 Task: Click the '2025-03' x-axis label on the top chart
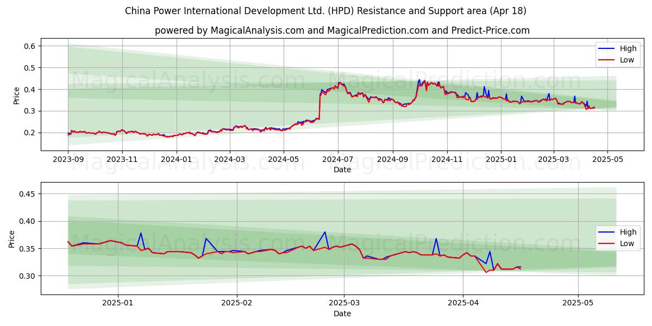[553, 160]
